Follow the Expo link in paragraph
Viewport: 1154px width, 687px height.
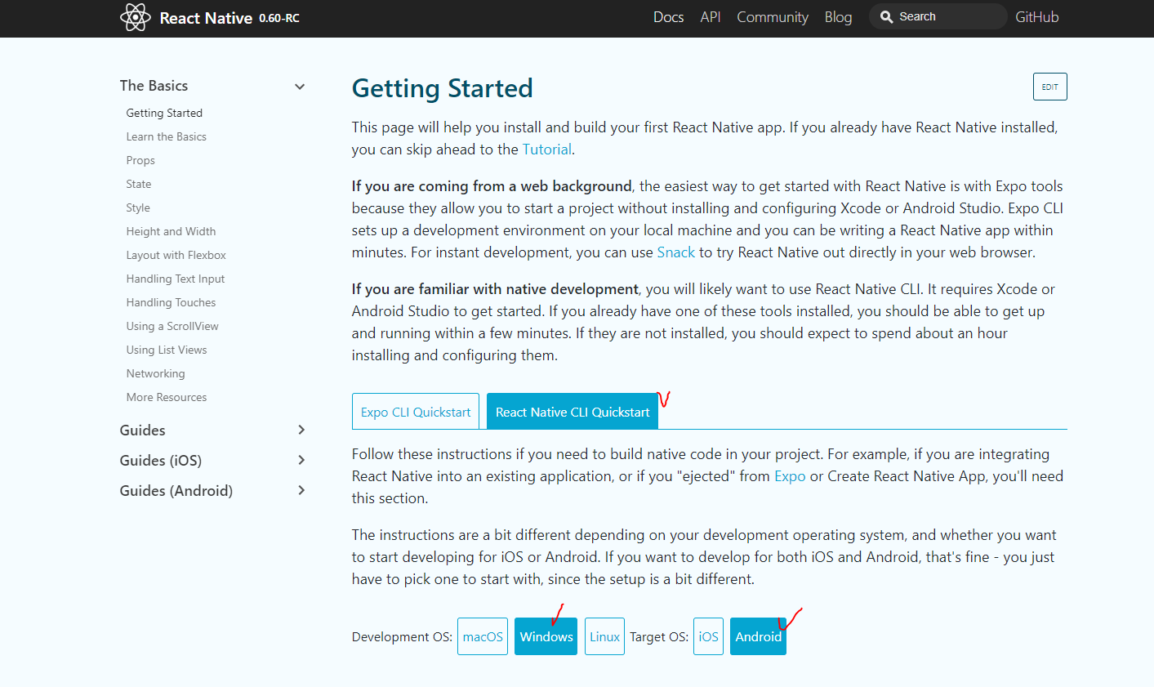[x=790, y=476]
